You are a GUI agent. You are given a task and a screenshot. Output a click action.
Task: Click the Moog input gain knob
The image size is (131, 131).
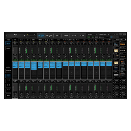[46, 57]
